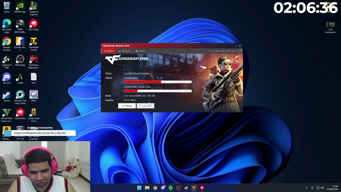Select the Riot Client desktop icon
Screen dimensions: 341x192
coord(34,25)
